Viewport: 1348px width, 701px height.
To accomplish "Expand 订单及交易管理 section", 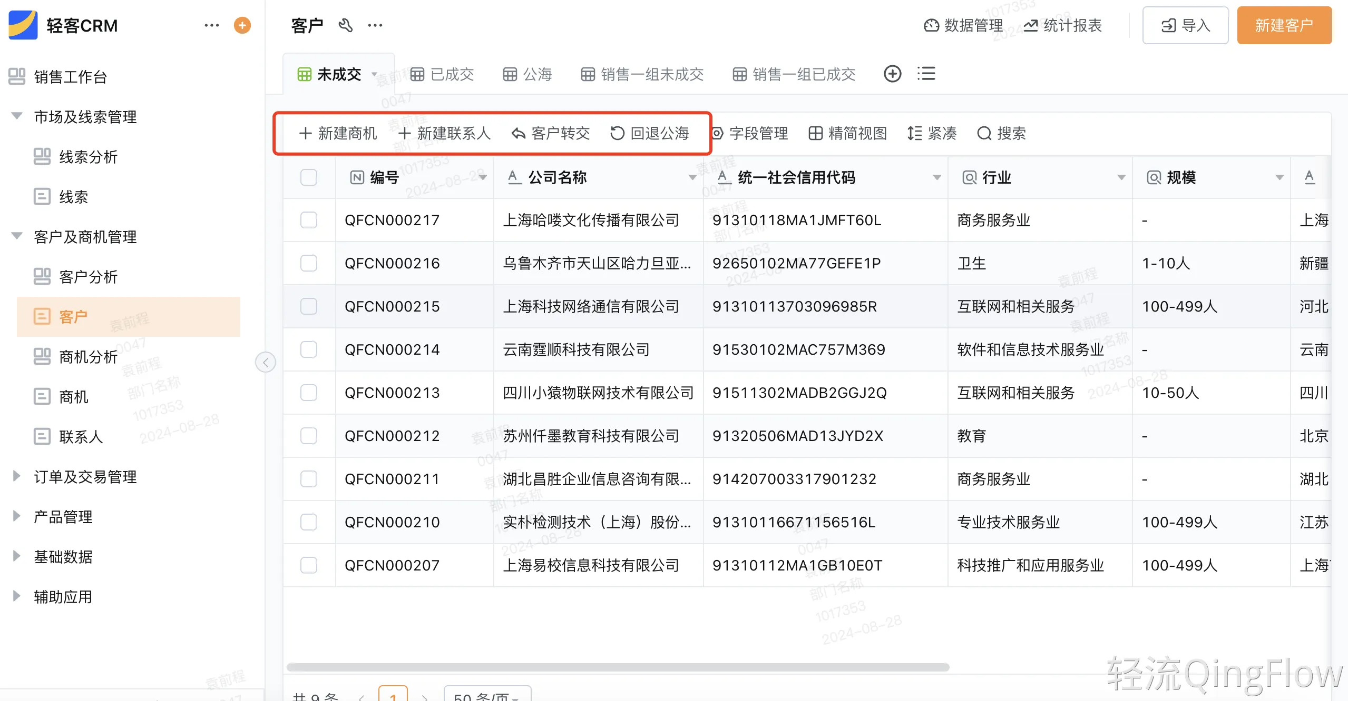I will tap(17, 476).
